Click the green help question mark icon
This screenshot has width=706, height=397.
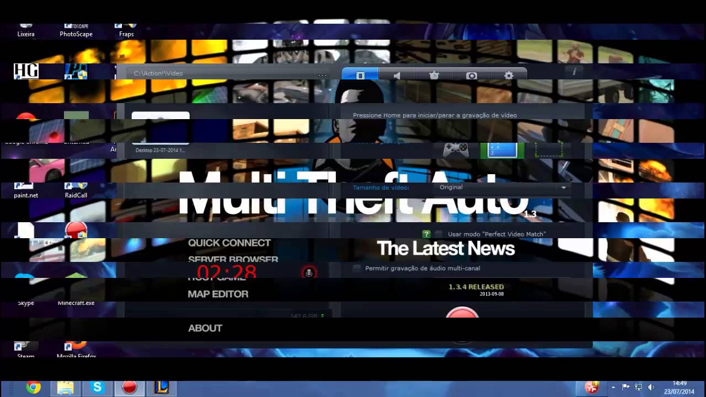pyautogui.click(x=426, y=234)
